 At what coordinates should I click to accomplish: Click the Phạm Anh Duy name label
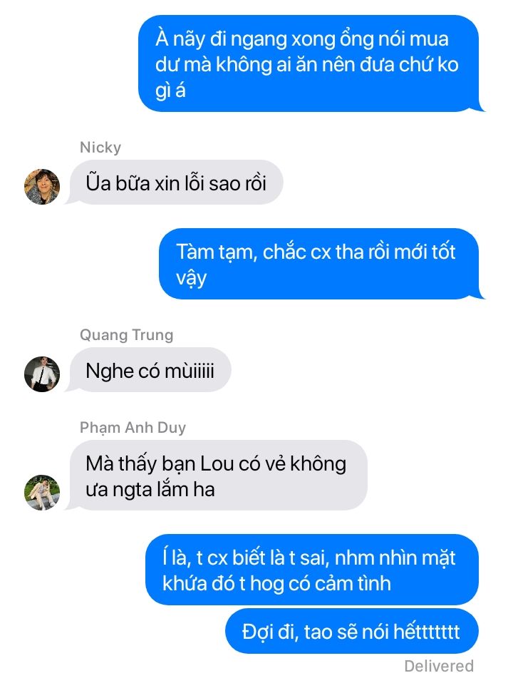coord(133,427)
